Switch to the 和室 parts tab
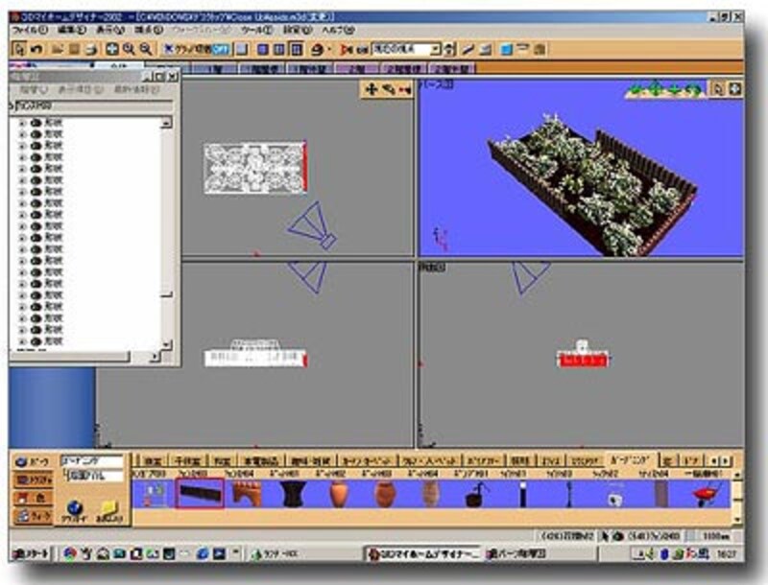 click(223, 460)
